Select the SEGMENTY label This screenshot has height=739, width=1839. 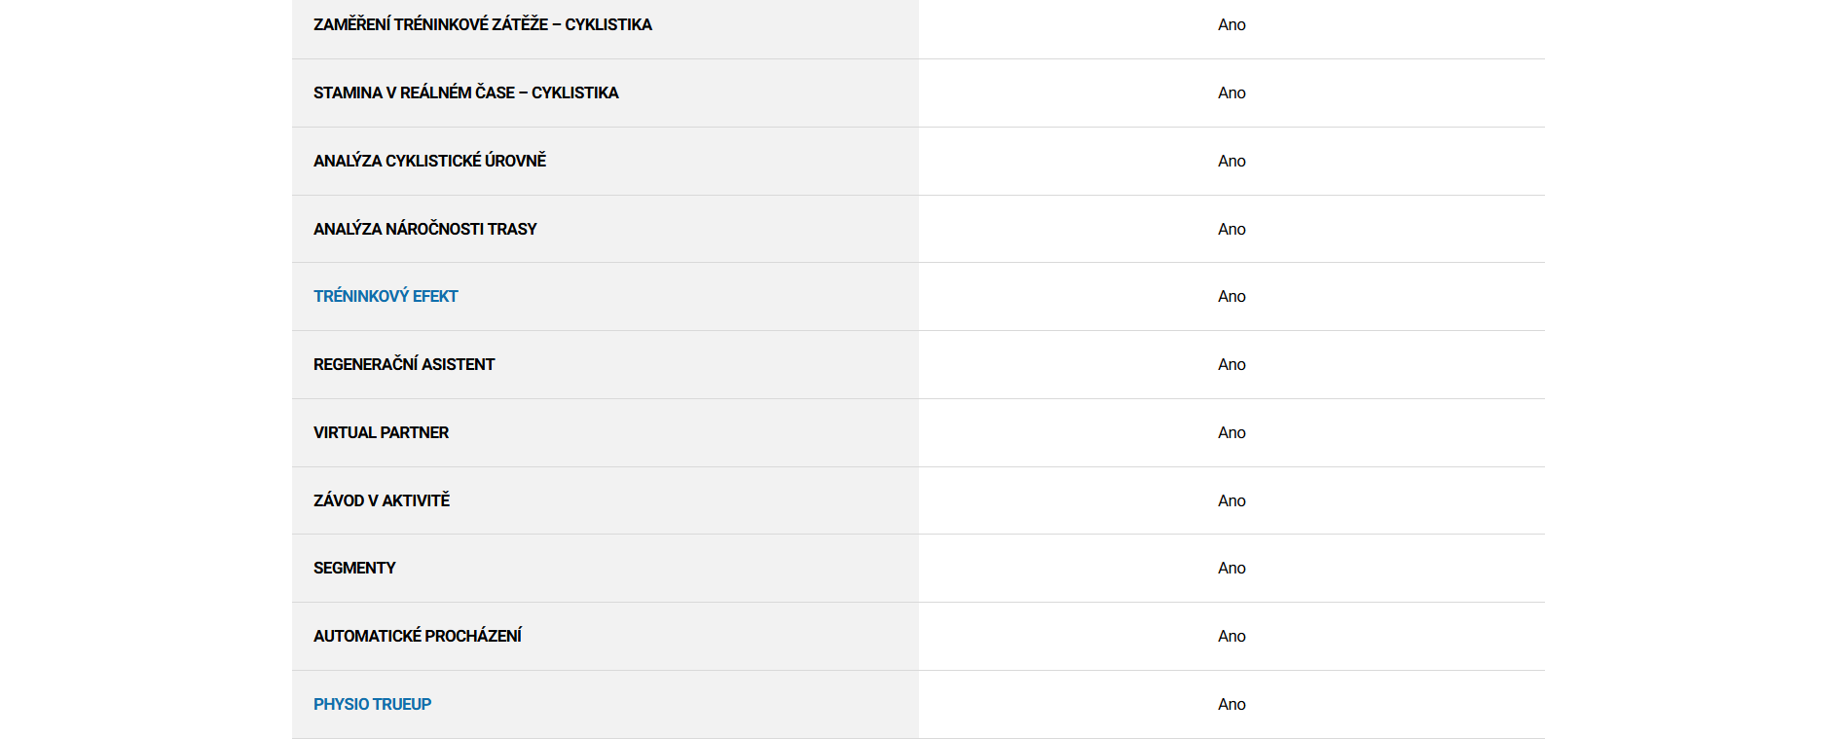[x=354, y=568]
